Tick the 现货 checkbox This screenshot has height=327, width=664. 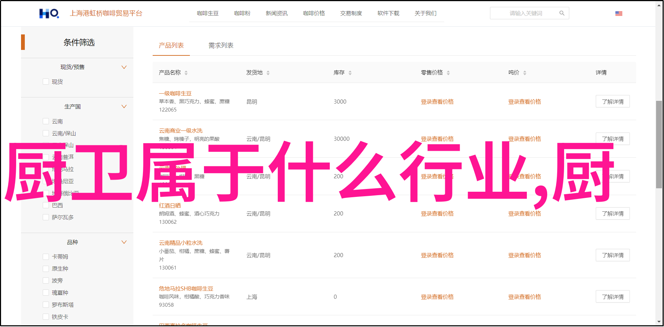[46, 82]
